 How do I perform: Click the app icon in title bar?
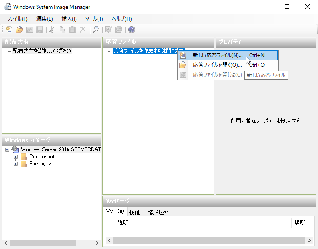tap(8, 7)
